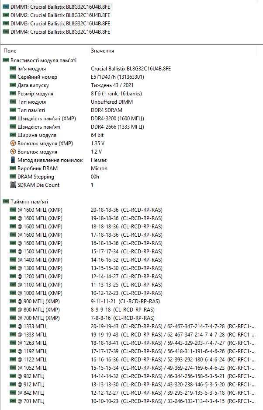Viewport: 263px width, 410px height.
Task: Click icon beside 'Розмір модуля'
Action: click(x=13, y=94)
